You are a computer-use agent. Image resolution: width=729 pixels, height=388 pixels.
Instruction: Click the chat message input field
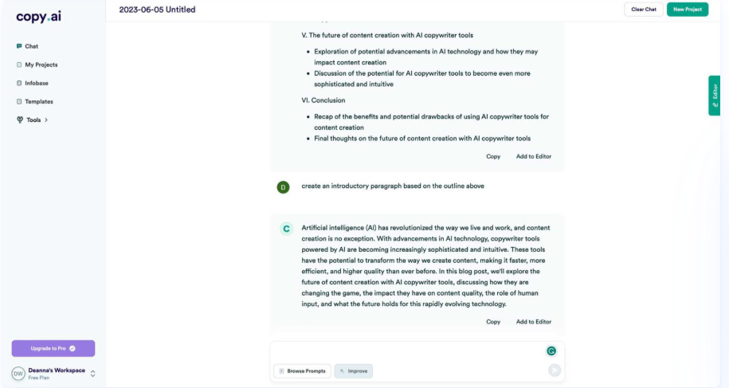point(406,351)
